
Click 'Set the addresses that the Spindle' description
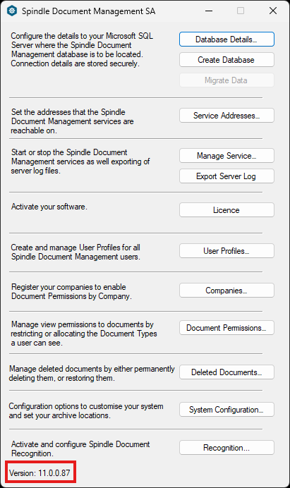72,121
